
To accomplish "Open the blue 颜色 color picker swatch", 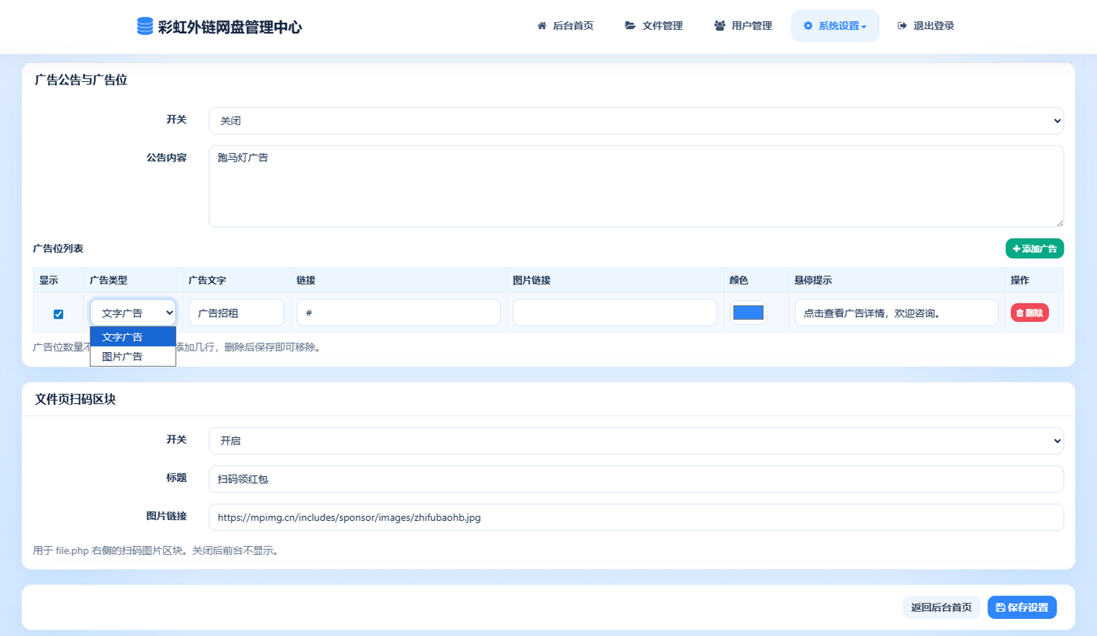I will coord(748,312).
